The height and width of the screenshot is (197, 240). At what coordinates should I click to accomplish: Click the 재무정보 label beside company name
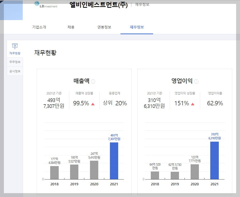tap(142, 5)
